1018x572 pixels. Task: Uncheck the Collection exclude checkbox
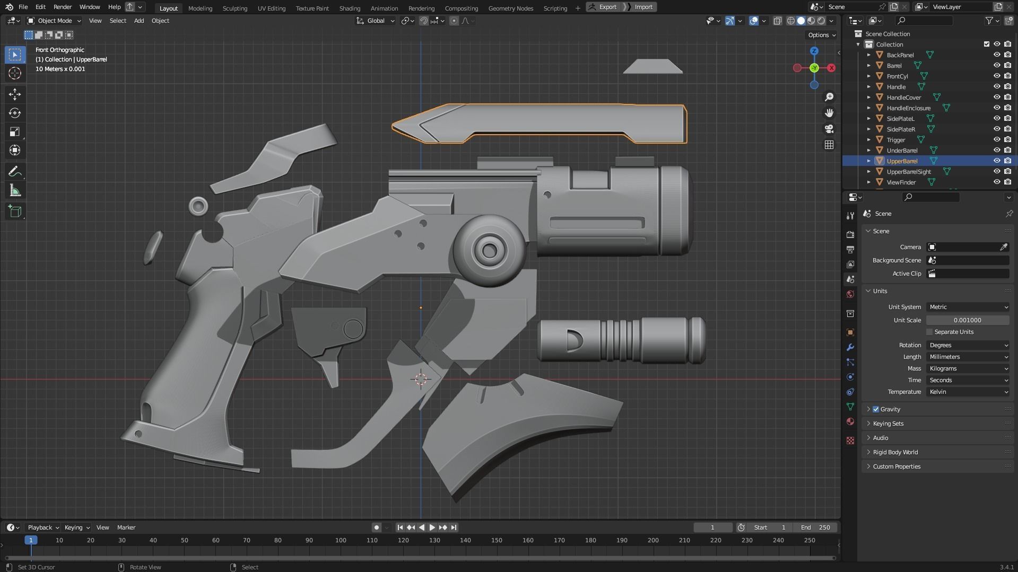987,44
